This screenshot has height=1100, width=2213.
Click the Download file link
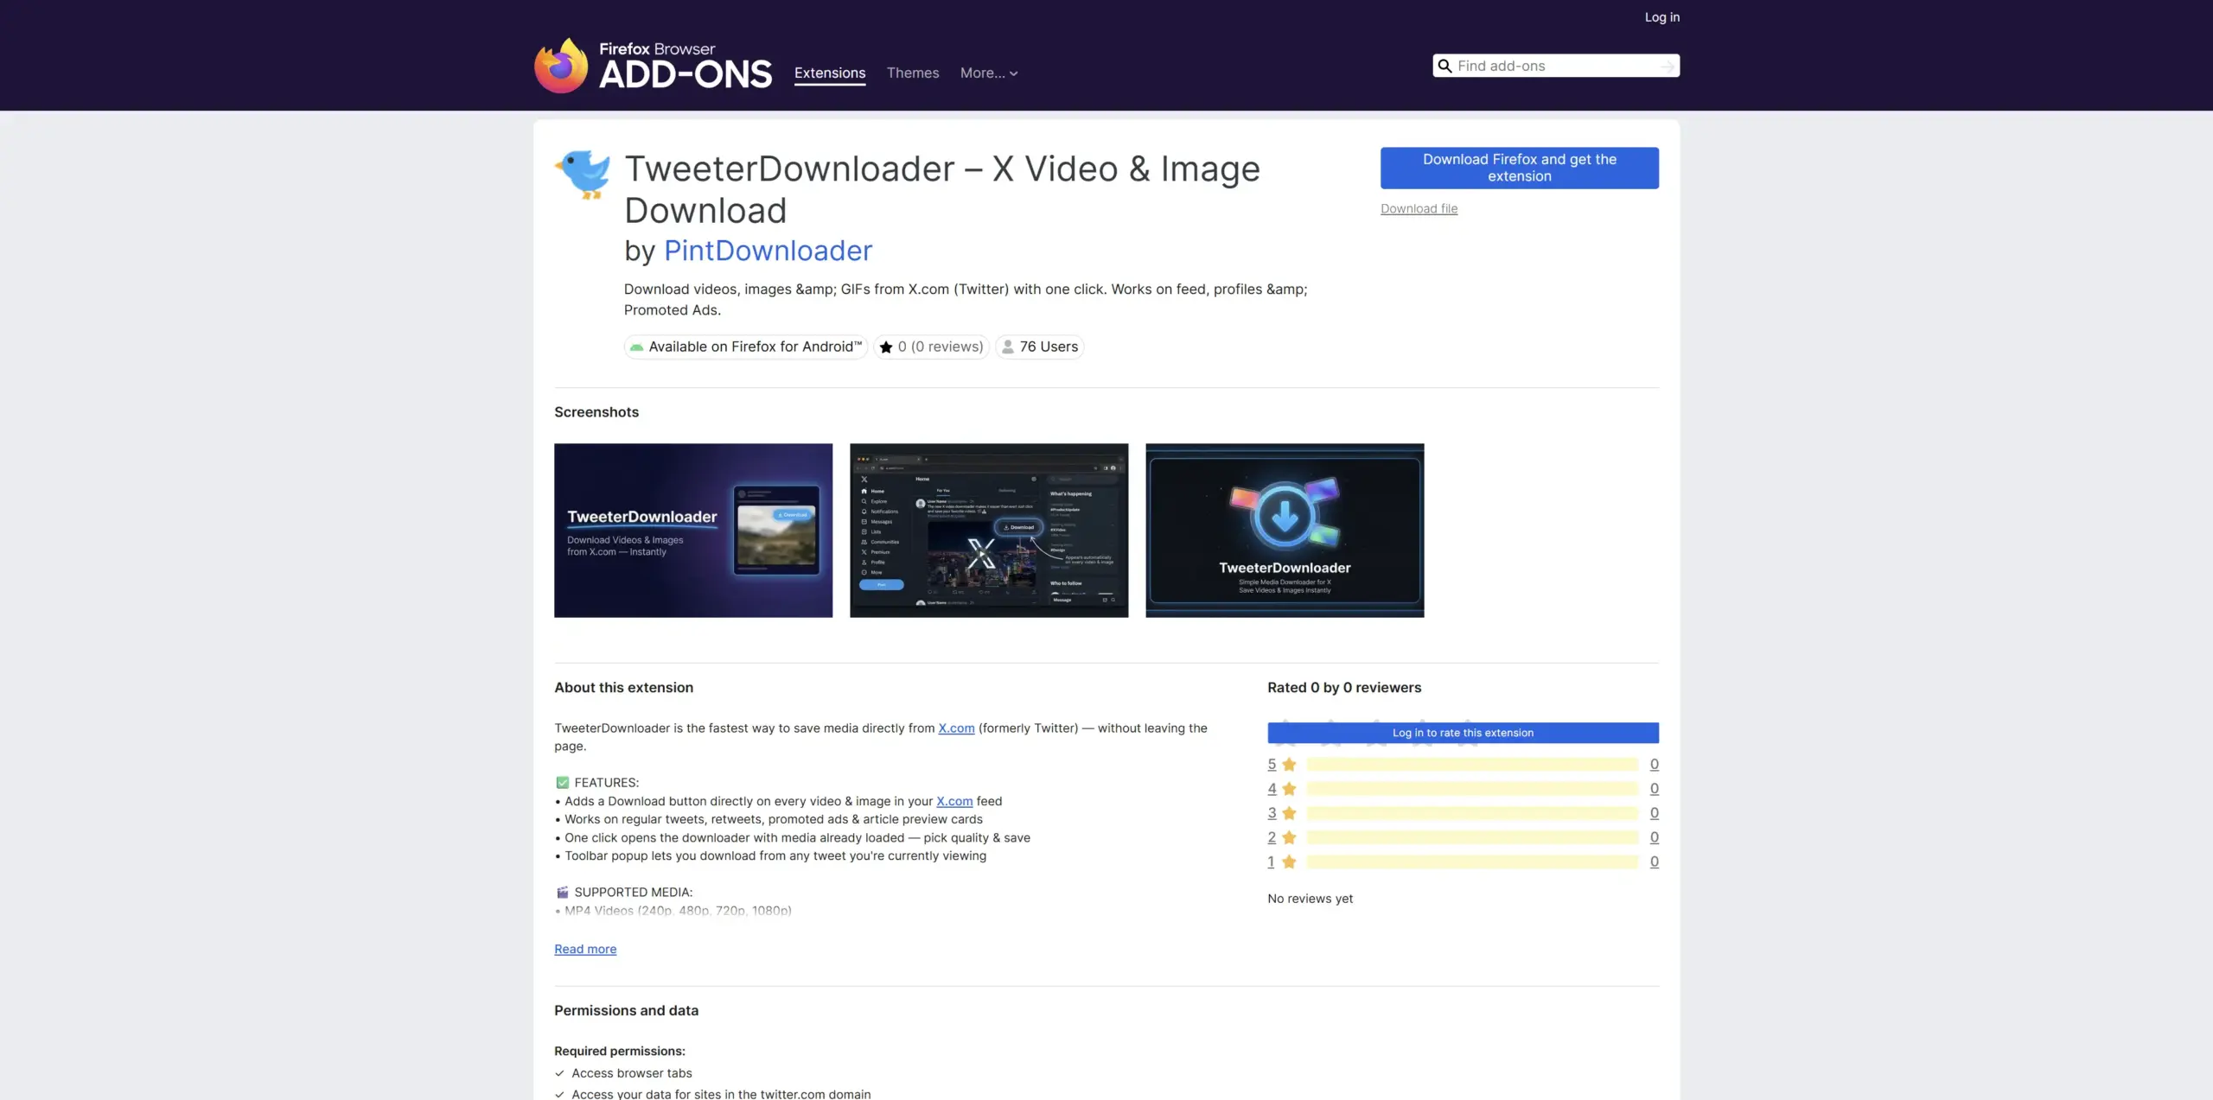point(1419,209)
